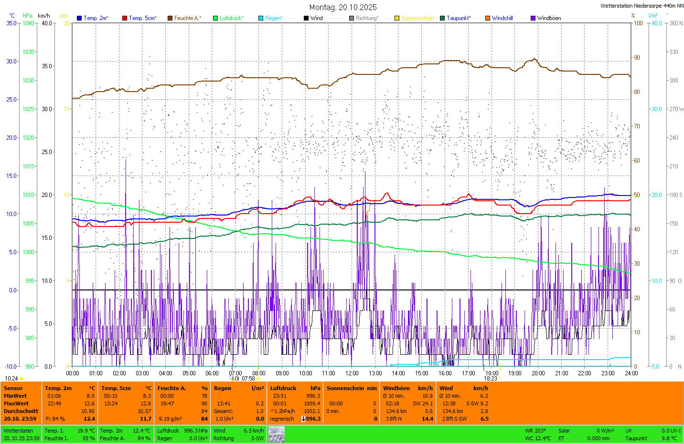Select the gray Richtung legend label

click(366, 18)
